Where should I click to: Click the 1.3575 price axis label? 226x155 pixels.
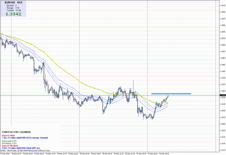(223, 19)
